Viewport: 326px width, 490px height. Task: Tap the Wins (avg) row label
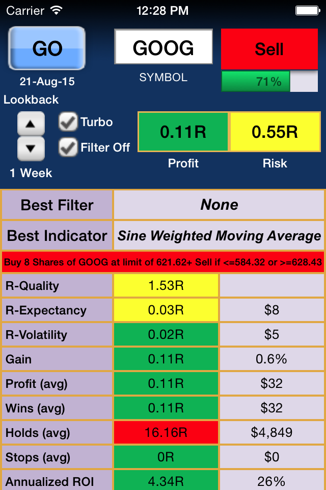[57, 408]
